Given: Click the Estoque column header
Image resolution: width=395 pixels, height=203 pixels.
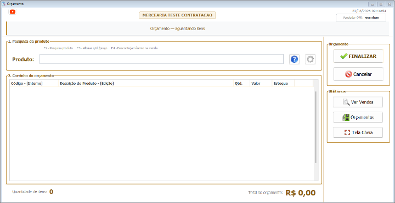Looking at the screenshot, I should tap(283, 83).
